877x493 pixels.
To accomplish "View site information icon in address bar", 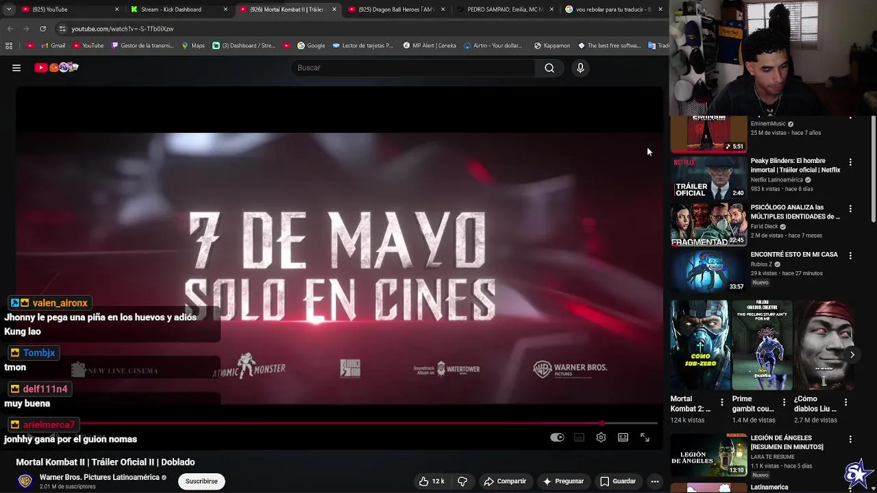I will [x=62, y=29].
